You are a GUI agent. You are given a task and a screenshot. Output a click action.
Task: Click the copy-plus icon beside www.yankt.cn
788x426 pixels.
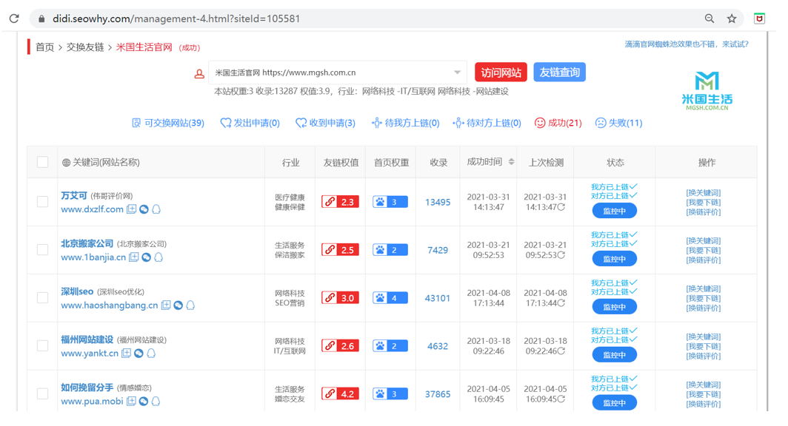(126, 354)
